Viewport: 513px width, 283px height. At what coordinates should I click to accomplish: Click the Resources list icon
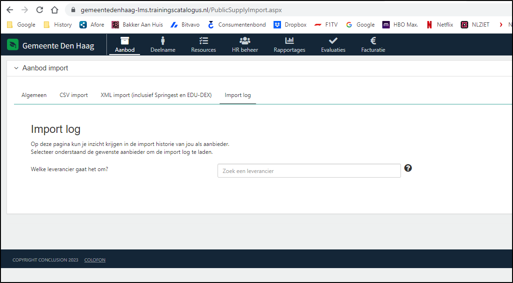tap(203, 40)
